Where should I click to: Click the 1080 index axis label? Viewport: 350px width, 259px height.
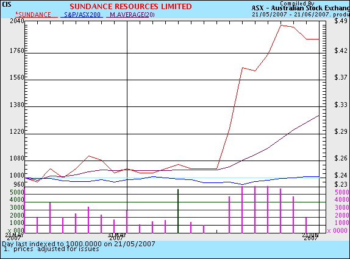pyautogui.click(x=16, y=158)
